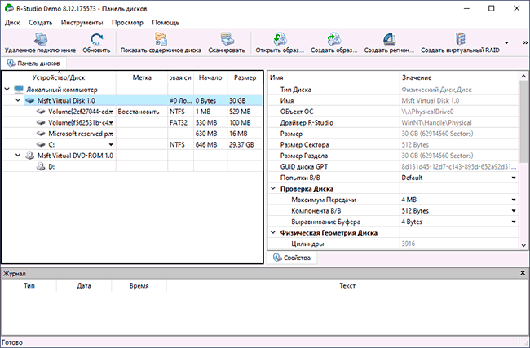The height and width of the screenshot is (348, 530).
Task: Sort by Устройство/Диск column header
Action: point(59,77)
